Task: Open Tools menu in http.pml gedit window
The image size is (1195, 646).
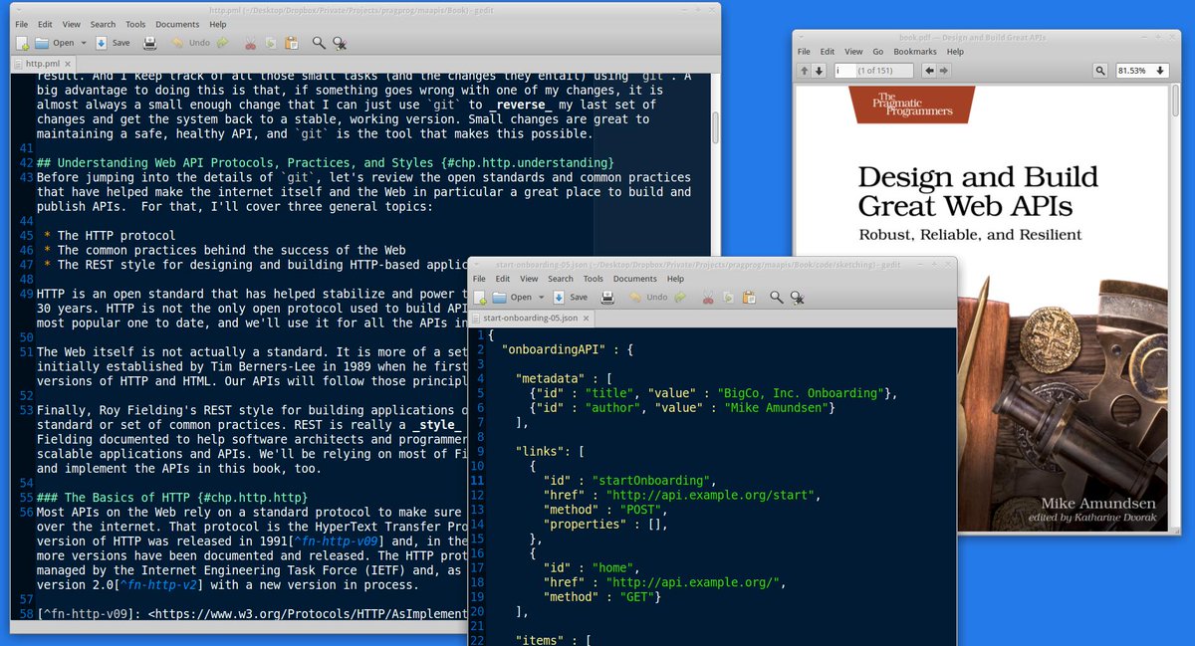Action: [135, 24]
